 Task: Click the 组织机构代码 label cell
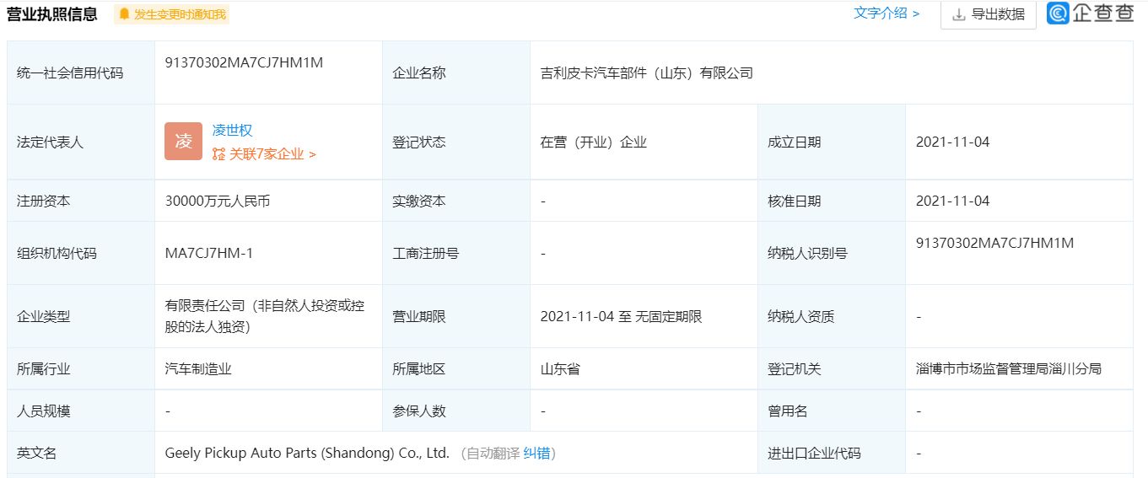point(81,253)
